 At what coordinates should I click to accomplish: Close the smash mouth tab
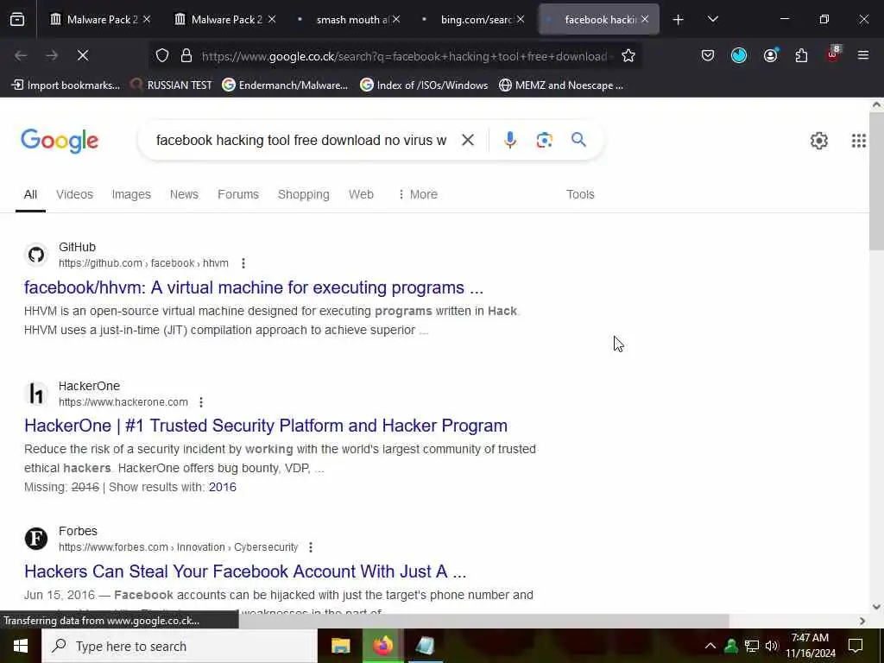point(396,20)
